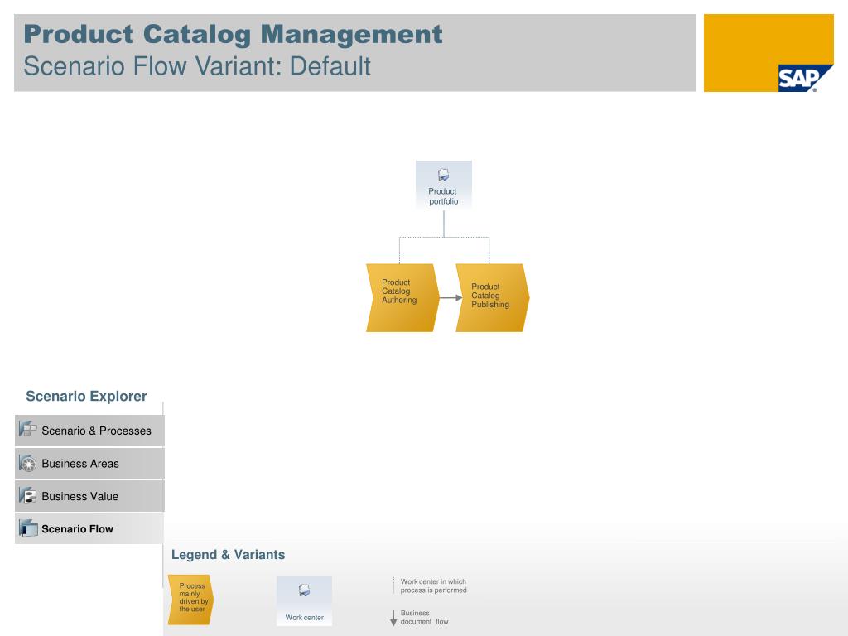The image size is (848, 636).
Task: Click the Business document flow arrow icon
Action: pos(393,618)
